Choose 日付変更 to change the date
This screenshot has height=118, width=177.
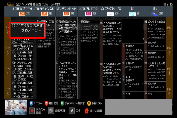[53, 103]
